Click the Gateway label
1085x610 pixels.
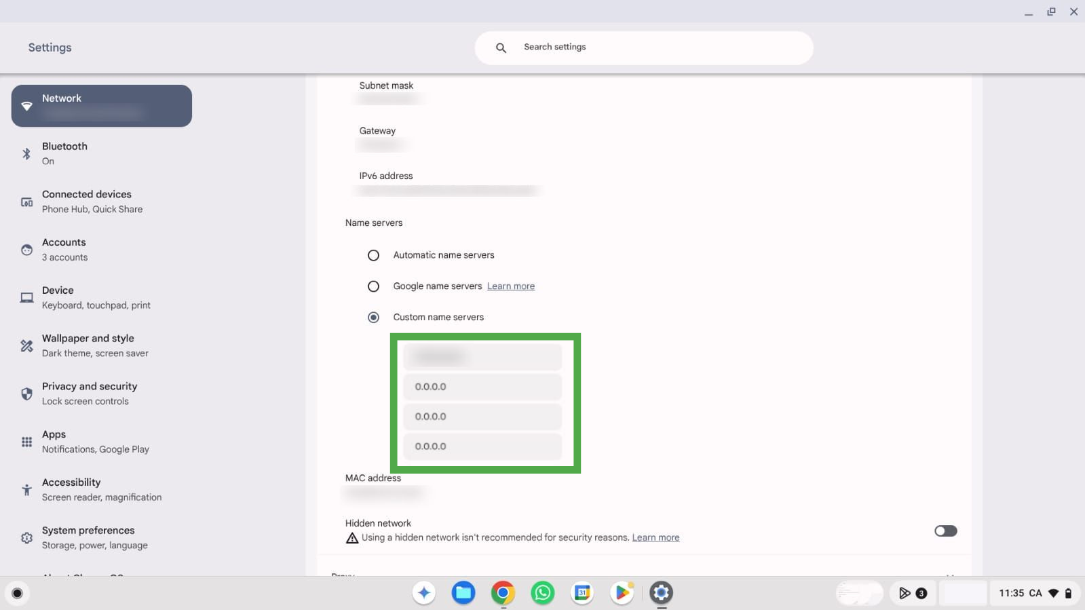point(377,131)
